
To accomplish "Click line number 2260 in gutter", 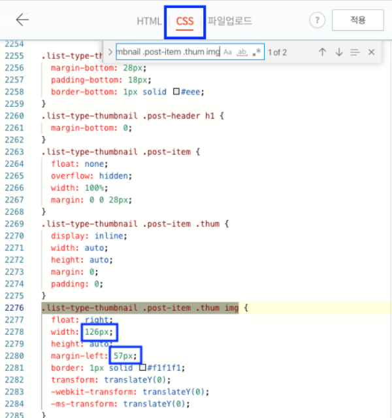I will click(14, 116).
